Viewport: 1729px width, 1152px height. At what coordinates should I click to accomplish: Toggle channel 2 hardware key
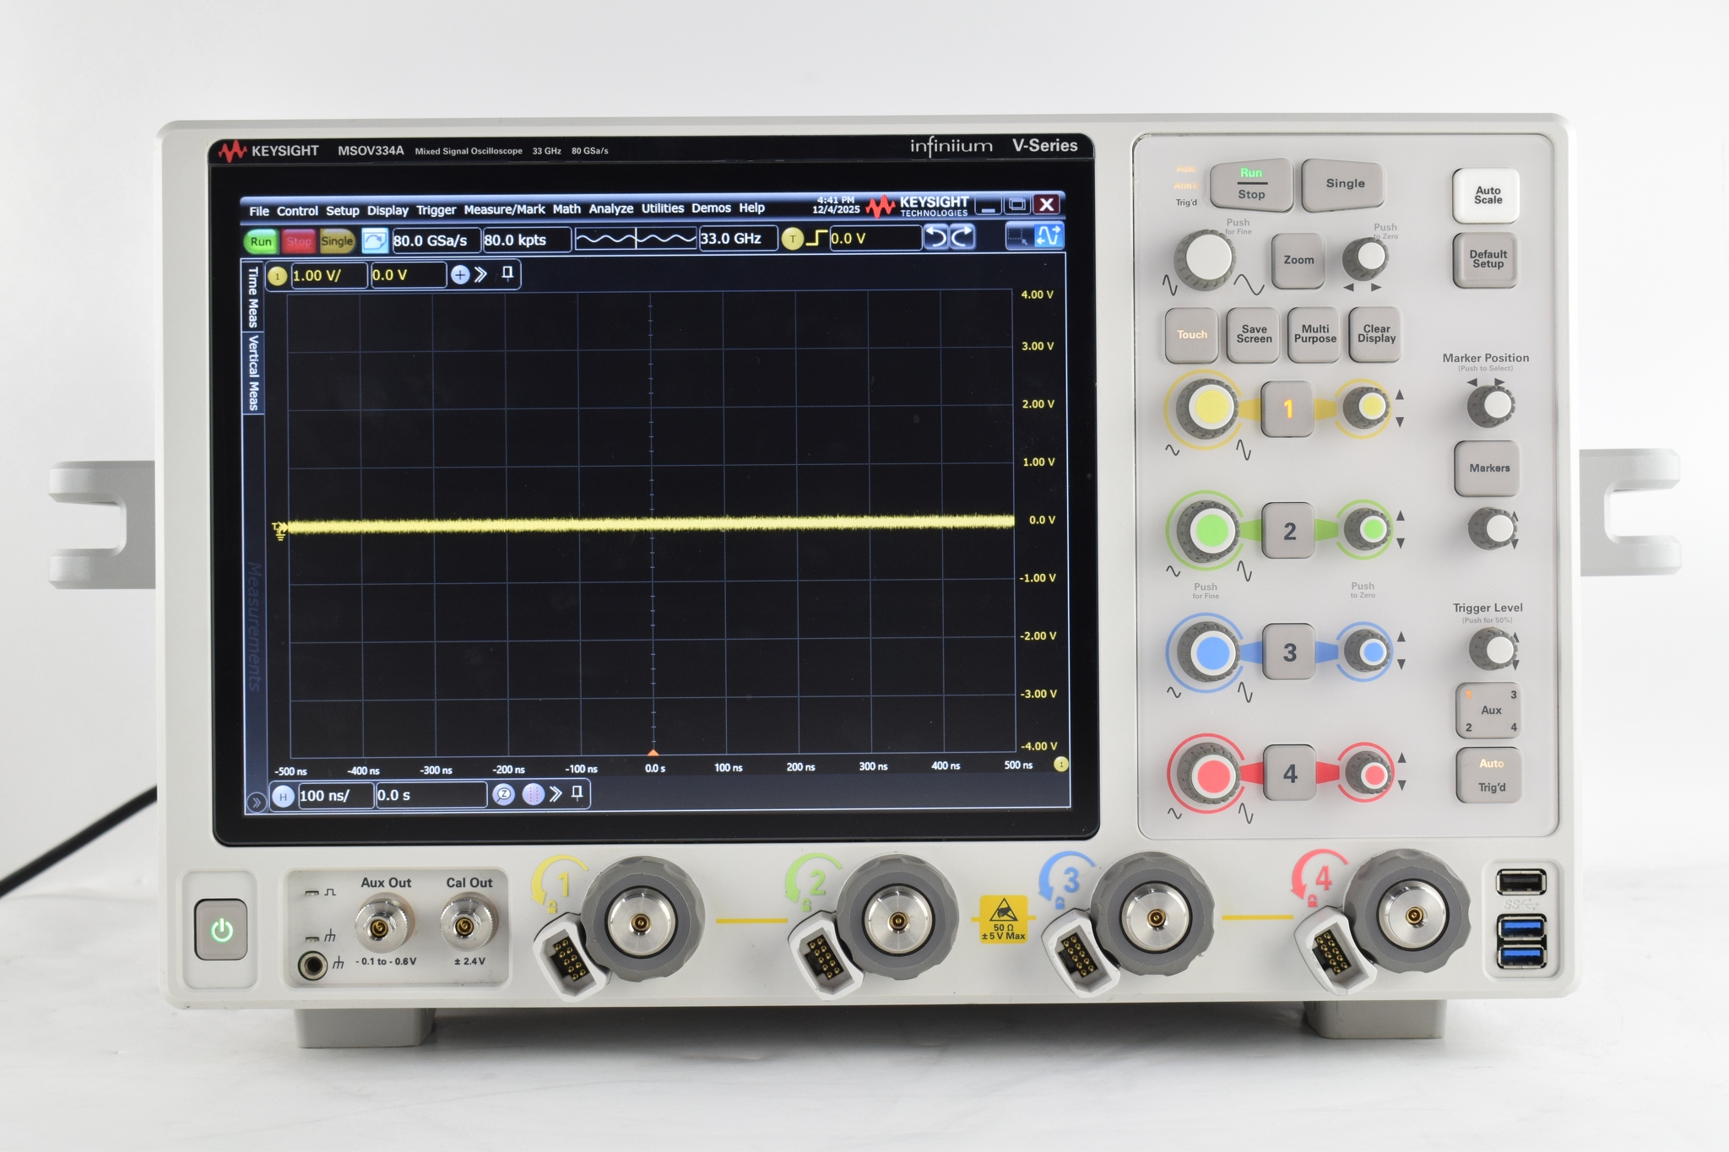[1289, 531]
